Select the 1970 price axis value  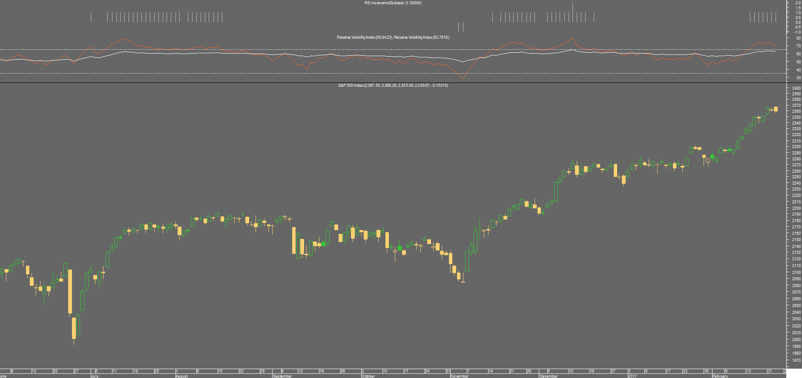pos(796,361)
